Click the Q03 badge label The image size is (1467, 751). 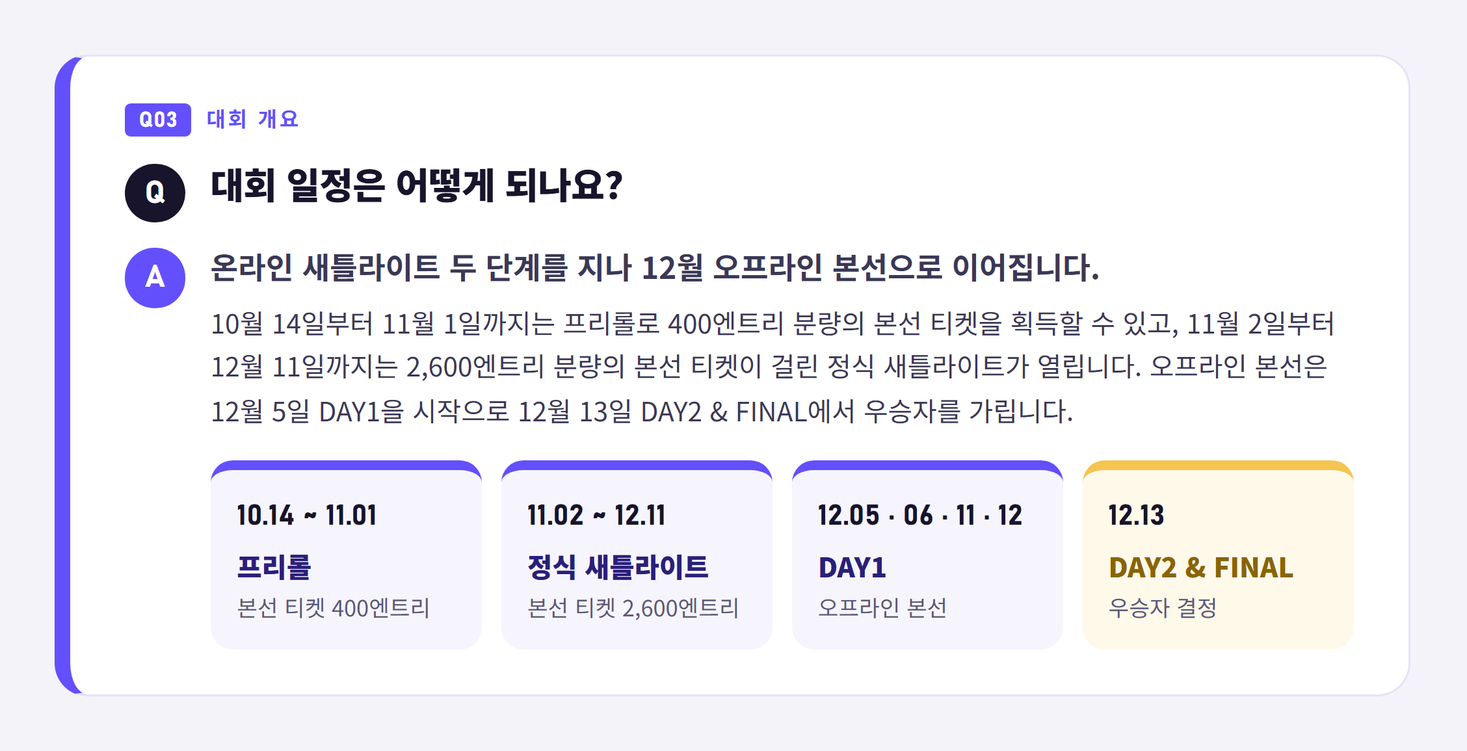(158, 120)
